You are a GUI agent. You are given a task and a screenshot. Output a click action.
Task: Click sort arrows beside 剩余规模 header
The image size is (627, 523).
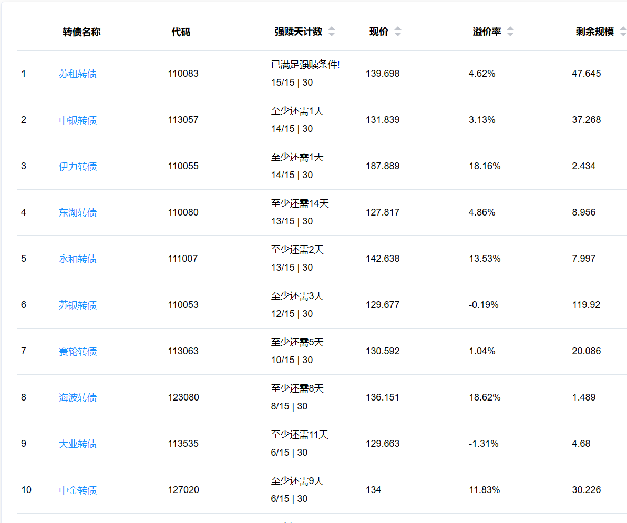623,32
